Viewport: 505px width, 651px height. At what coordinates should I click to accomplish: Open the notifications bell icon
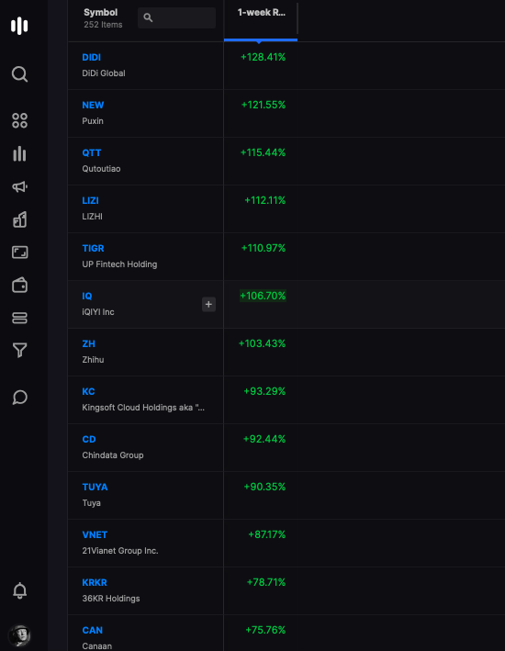[19, 590]
